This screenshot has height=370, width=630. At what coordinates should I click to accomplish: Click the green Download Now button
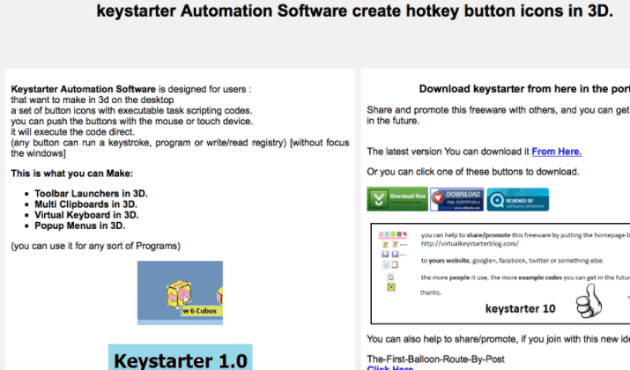tap(397, 199)
